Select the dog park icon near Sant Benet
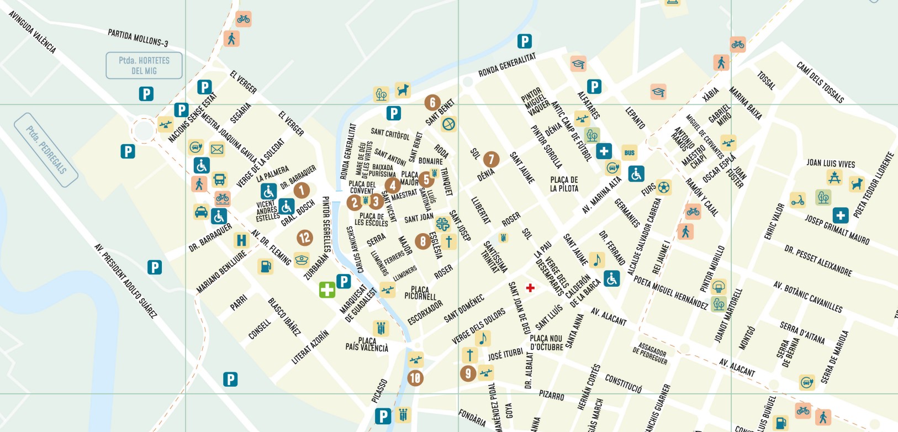The width and height of the screenshot is (898, 432). (403, 90)
